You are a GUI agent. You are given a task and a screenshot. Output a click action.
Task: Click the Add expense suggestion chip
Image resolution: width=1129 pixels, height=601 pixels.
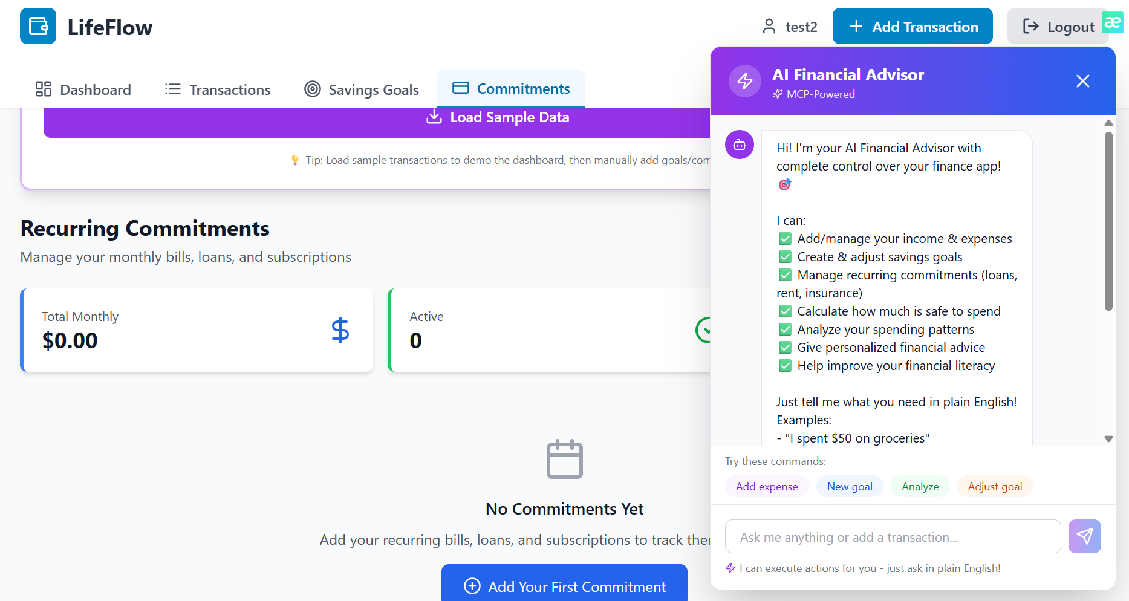coord(767,487)
